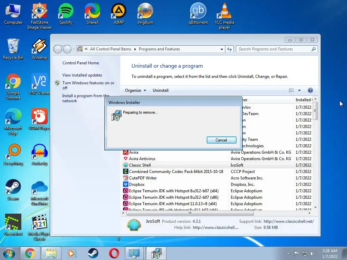This screenshot has width=347, height=260.
Task: Click the Windows Start orb
Action: 9,253
